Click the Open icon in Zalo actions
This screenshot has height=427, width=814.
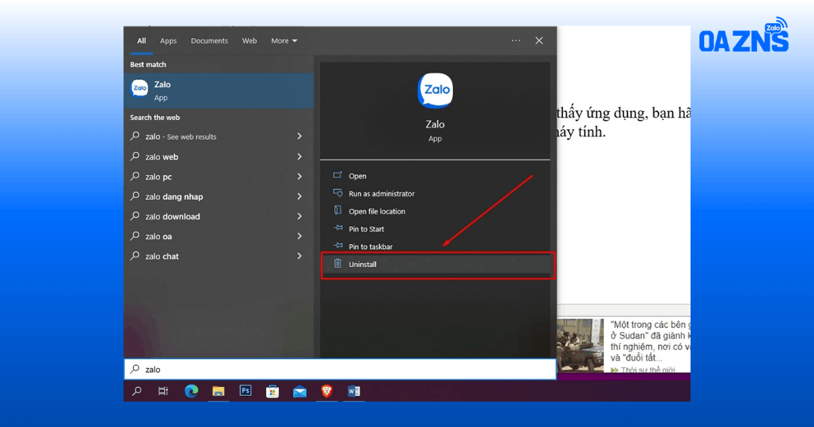pyautogui.click(x=338, y=176)
